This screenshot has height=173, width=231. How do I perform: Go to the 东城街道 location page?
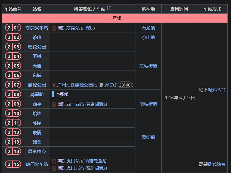148,66
